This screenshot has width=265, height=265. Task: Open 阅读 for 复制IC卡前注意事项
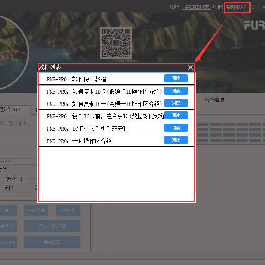tap(176, 116)
